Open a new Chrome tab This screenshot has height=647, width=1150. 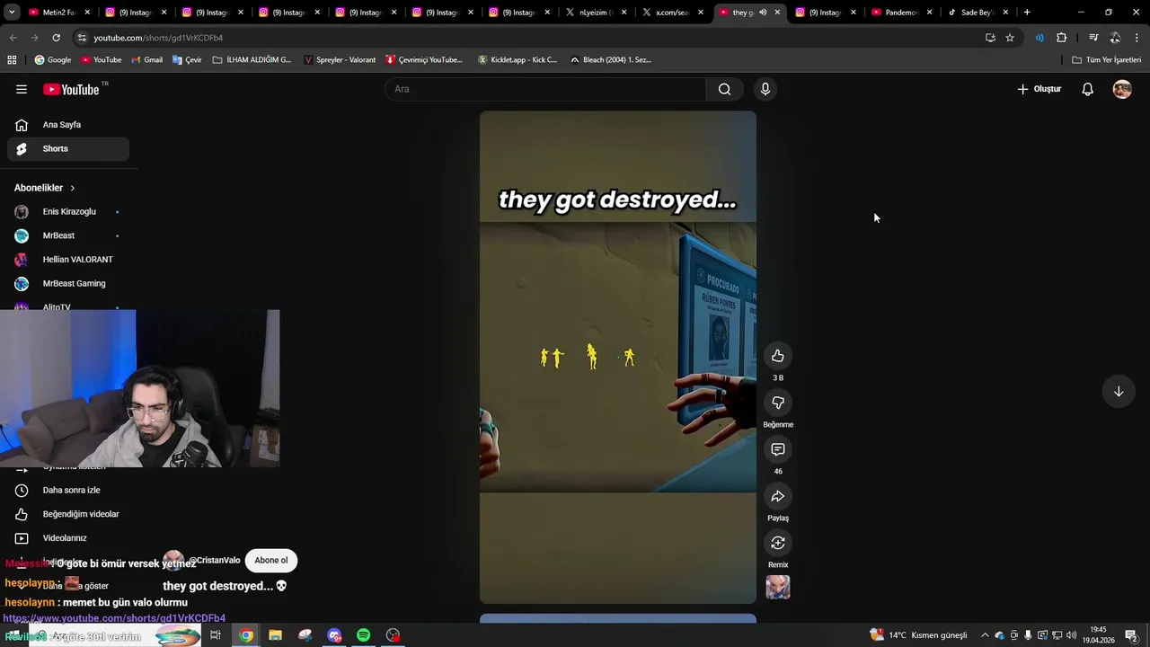point(1027,13)
